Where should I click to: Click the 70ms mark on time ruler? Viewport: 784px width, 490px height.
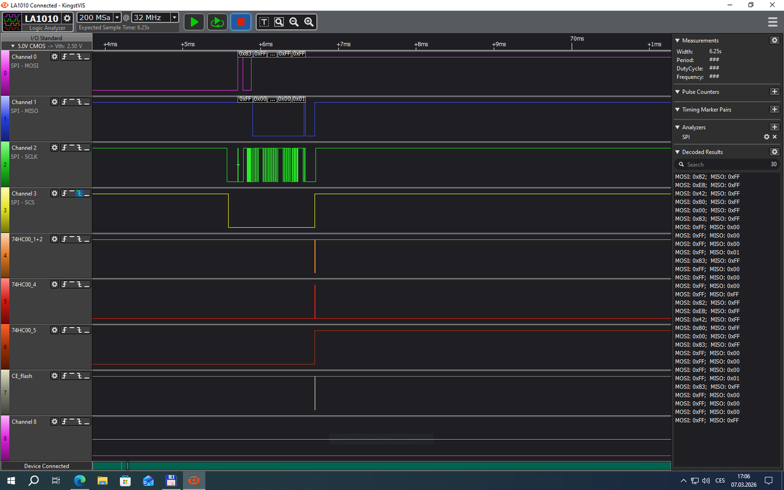pyautogui.click(x=577, y=39)
